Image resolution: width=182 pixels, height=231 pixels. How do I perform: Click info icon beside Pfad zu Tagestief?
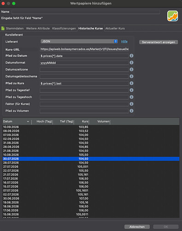[131, 90]
